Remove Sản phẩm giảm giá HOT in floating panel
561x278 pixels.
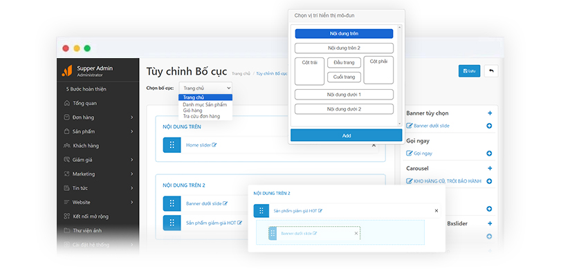[436, 211]
